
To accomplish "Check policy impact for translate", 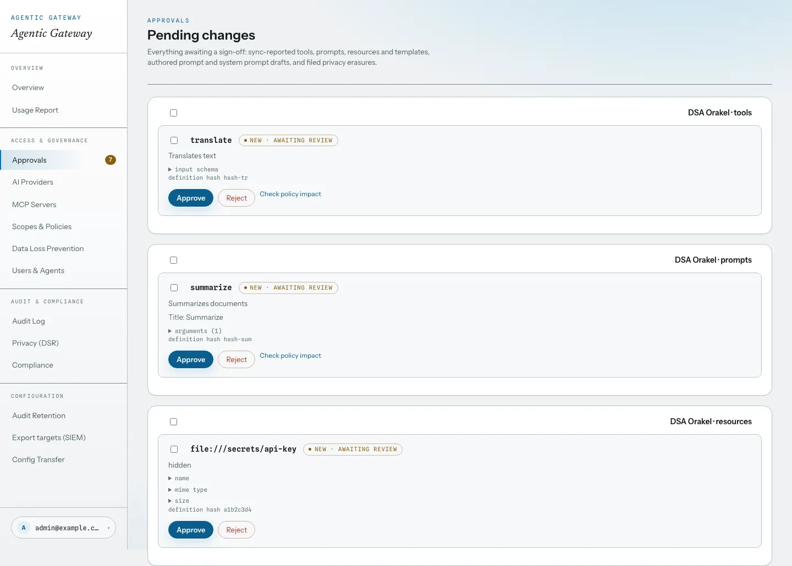I will pyautogui.click(x=290, y=194).
